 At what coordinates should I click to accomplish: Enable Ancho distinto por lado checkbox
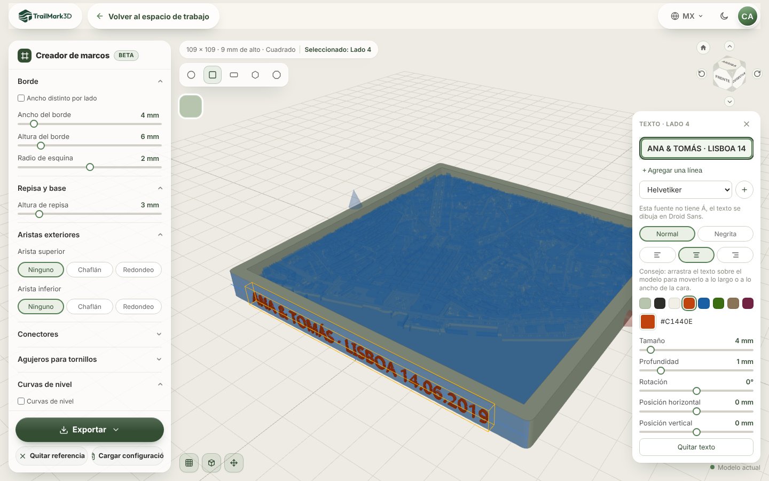point(21,98)
